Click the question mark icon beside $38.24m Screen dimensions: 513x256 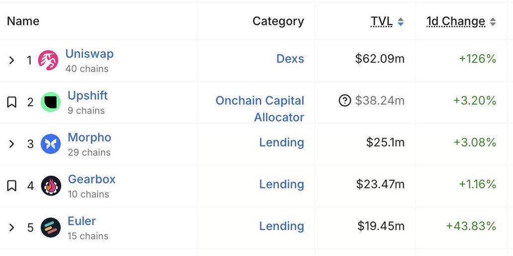(344, 101)
